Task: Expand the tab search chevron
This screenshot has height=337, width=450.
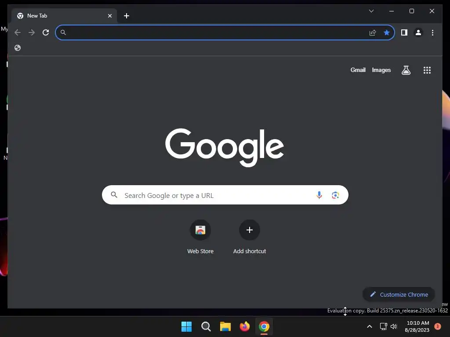Action: (371, 11)
